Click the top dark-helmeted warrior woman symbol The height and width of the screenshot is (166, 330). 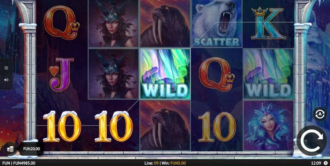point(113,23)
